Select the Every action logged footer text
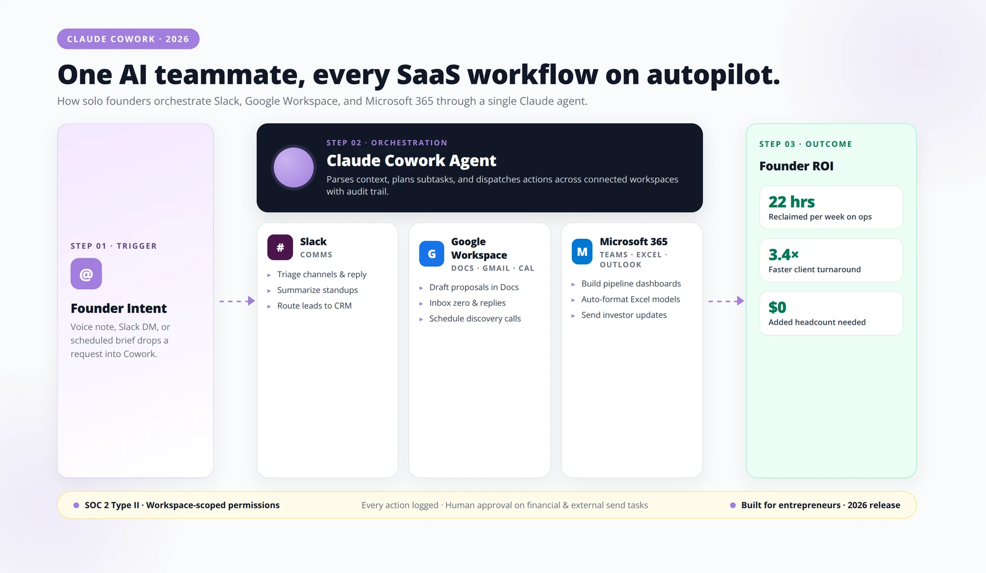Image resolution: width=986 pixels, height=573 pixels. [x=505, y=505]
